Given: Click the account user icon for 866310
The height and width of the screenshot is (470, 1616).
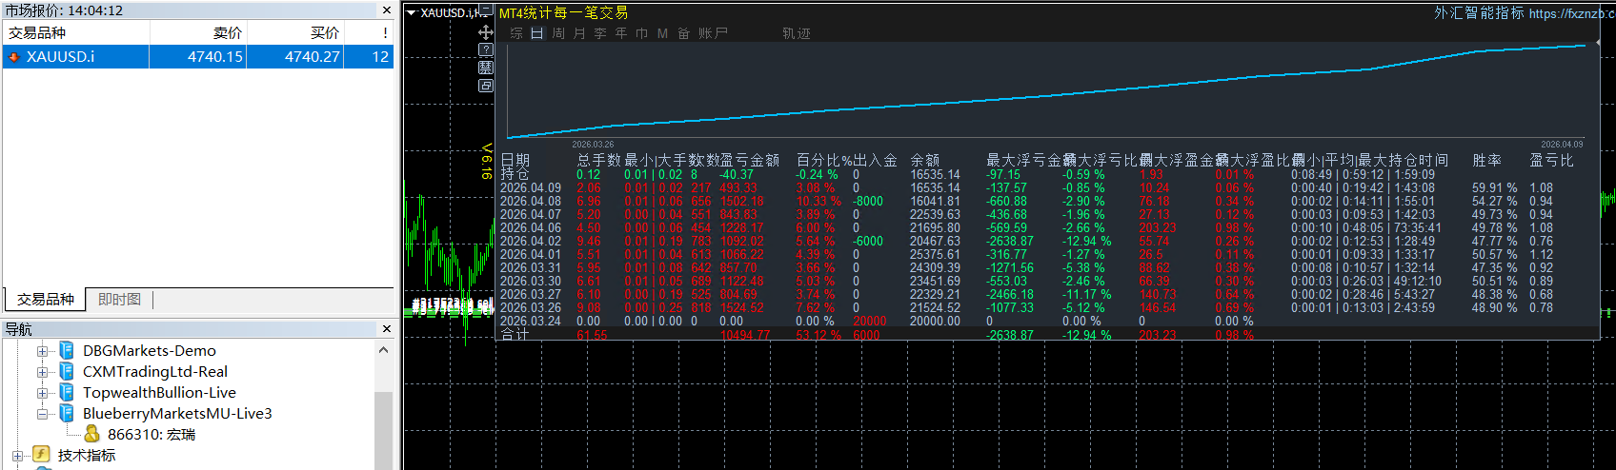Looking at the screenshot, I should pos(91,434).
